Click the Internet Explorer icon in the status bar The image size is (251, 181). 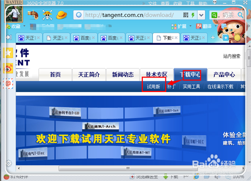196,177
